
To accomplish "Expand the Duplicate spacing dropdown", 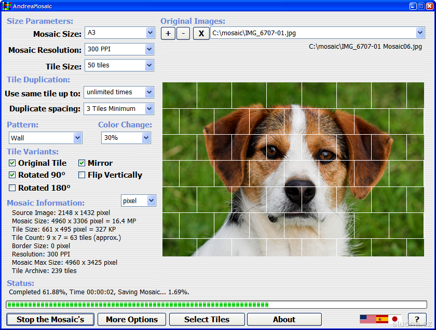I will point(149,109).
